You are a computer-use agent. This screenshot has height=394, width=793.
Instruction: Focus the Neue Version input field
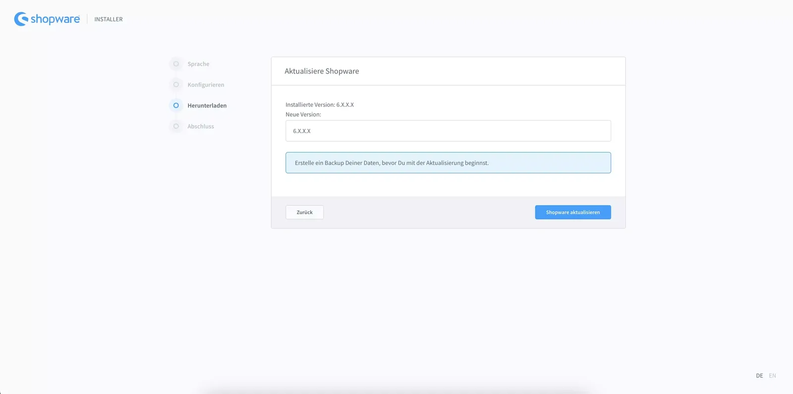pyautogui.click(x=448, y=131)
